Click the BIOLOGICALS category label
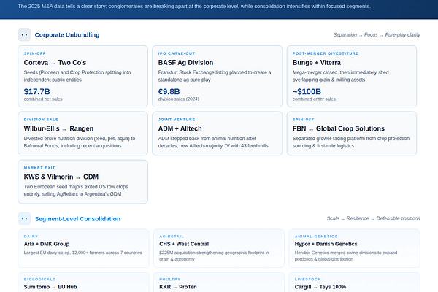Image resolution: width=438 pixels, height=292 pixels. pyautogui.click(x=39, y=280)
